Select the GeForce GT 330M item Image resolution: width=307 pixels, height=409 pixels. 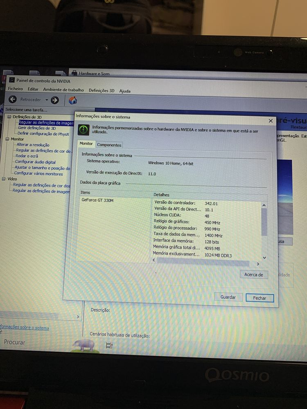97,200
